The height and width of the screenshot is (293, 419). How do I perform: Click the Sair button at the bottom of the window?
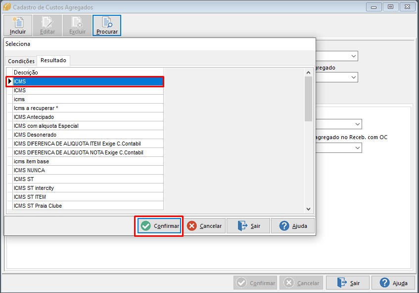click(x=347, y=282)
